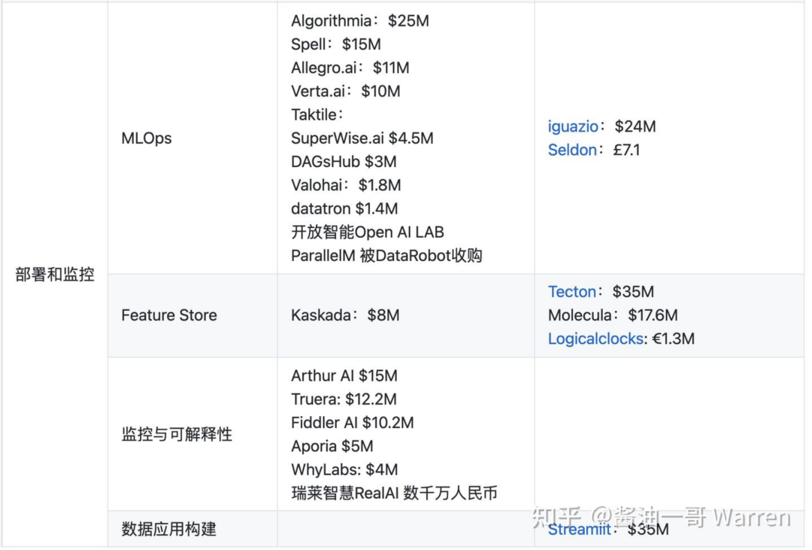Click the Streamlit link
This screenshot has height=550, width=812.
click(579, 530)
